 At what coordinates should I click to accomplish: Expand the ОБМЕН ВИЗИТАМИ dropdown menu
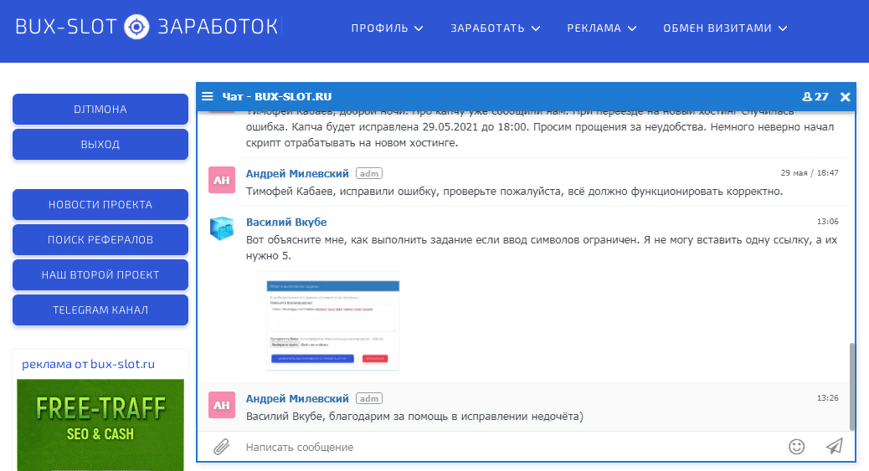725,28
